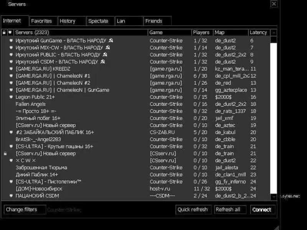Select the Fallen Angels server row
This screenshot has width=307, height=230.
(x=135, y=104)
